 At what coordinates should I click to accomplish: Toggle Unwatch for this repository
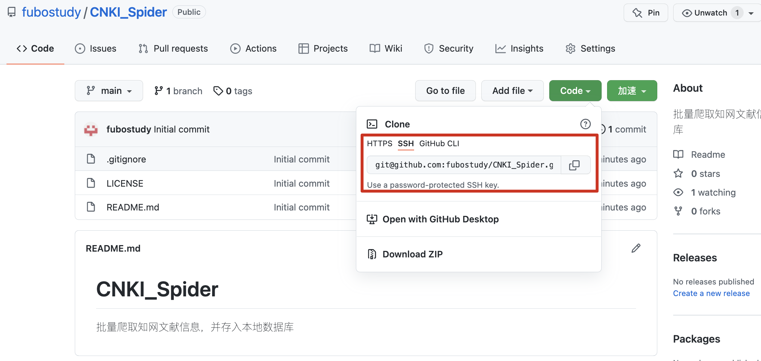[704, 13]
